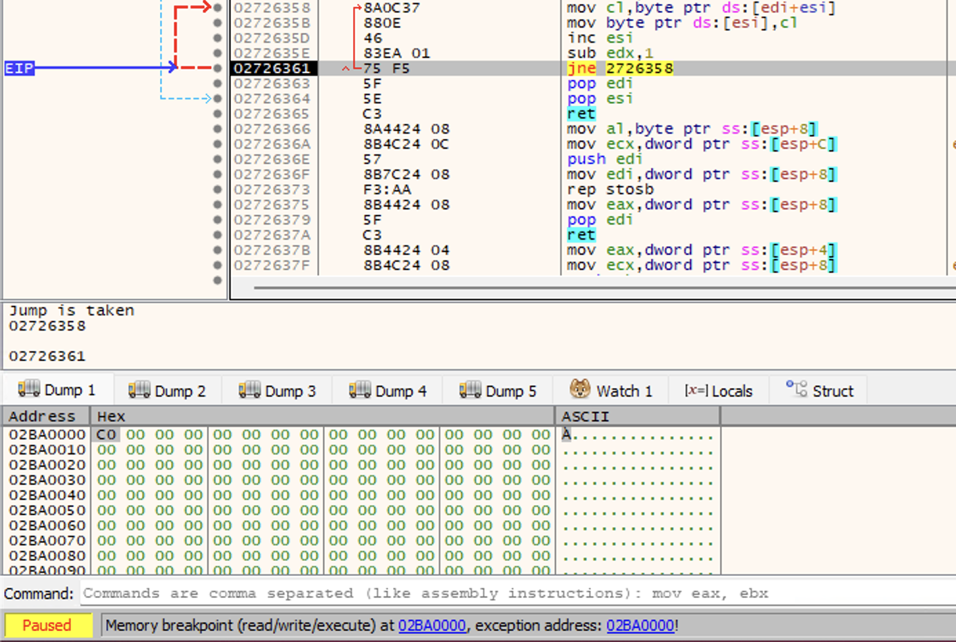Viewport: 956px width, 642px height.
Task: Select 'pop edi' instruction at 02726363
Action: pos(600,83)
